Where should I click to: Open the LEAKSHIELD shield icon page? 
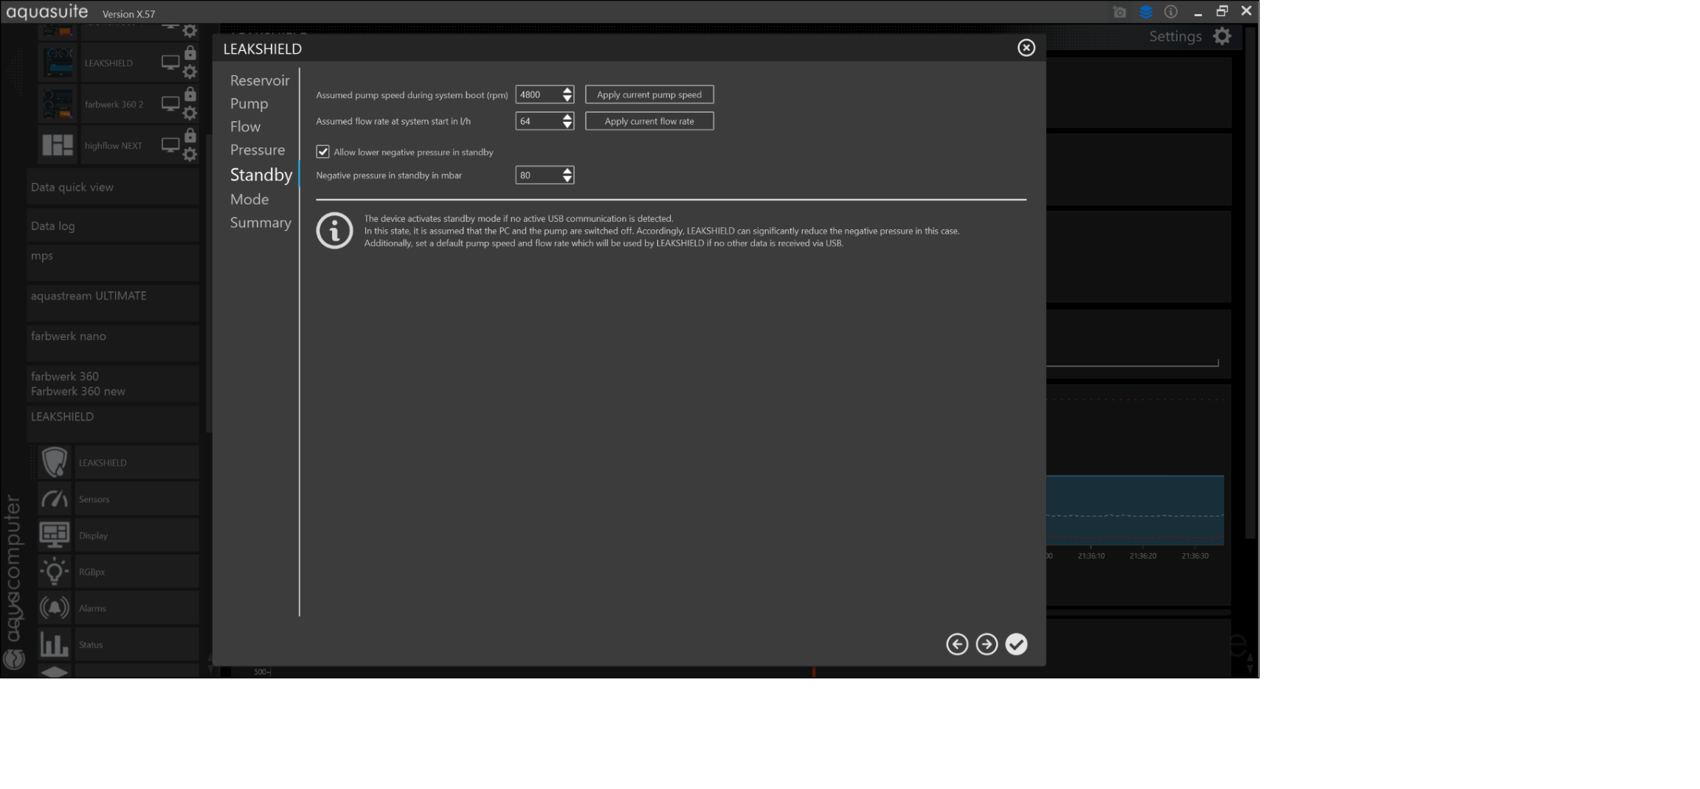click(55, 462)
